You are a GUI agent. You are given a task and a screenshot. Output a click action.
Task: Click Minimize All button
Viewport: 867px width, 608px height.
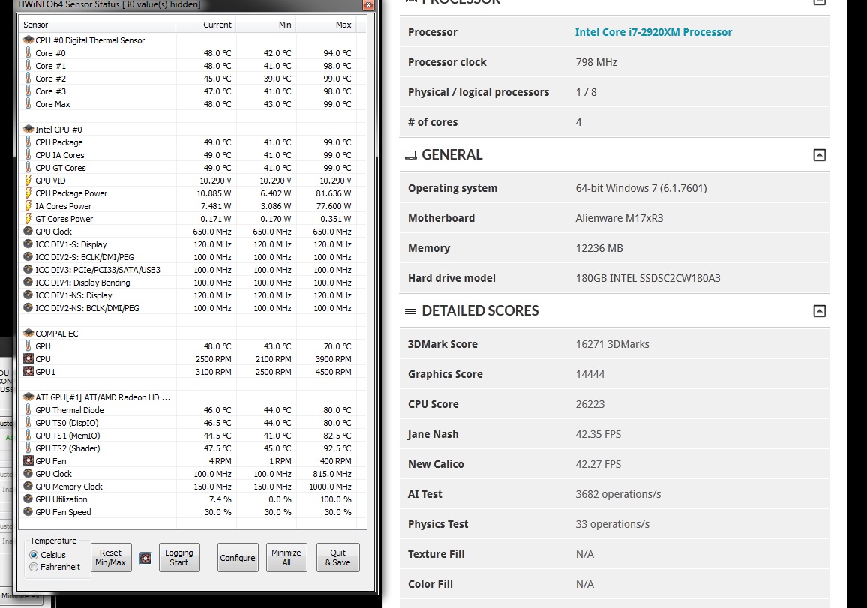286,557
